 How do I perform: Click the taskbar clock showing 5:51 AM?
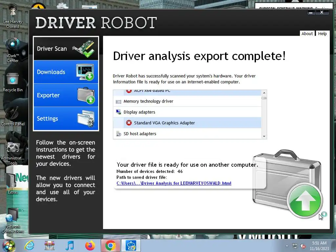(x=319, y=246)
